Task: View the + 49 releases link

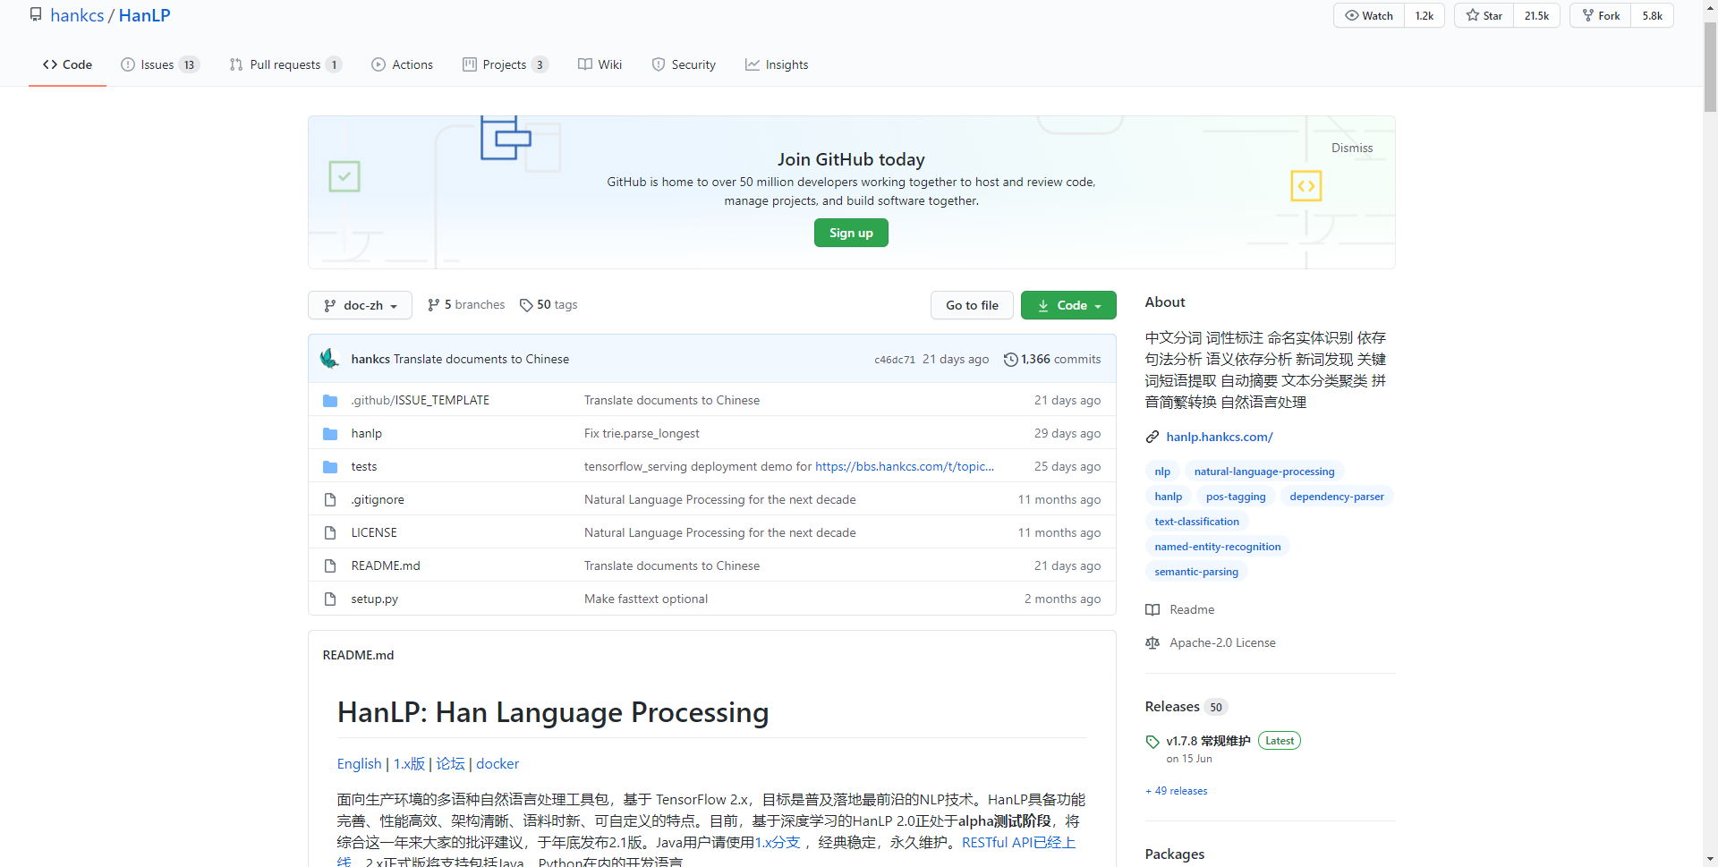Action: coord(1177,791)
